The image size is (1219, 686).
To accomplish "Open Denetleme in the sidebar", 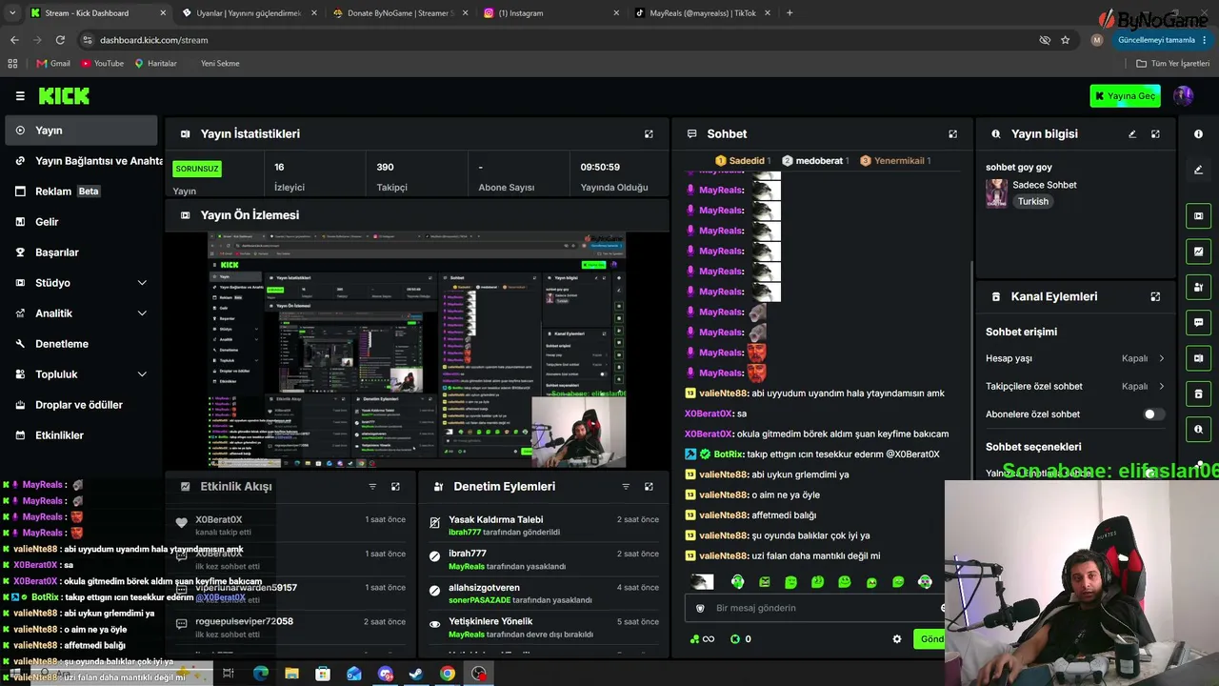I will (x=80, y=344).
